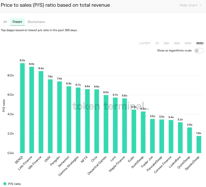This screenshot has height=187, width=206.
Task: Select the 365D time range
Action: pos(200,43)
